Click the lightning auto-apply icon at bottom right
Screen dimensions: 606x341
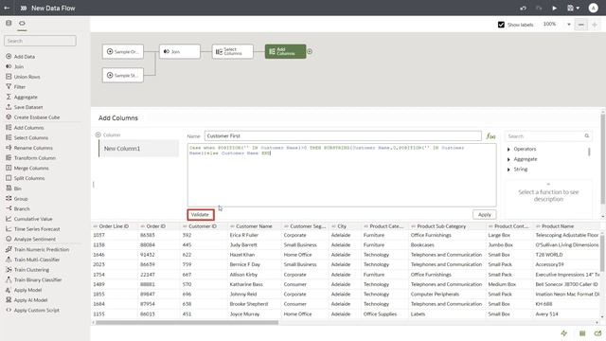564,333
